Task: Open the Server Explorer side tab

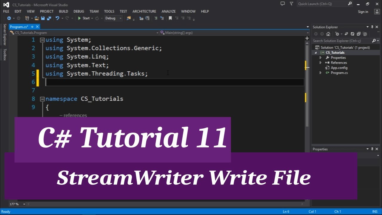Action: click(4, 35)
